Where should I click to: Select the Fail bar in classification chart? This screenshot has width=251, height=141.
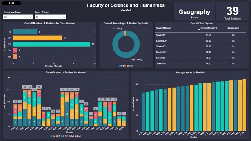pos(15,56)
